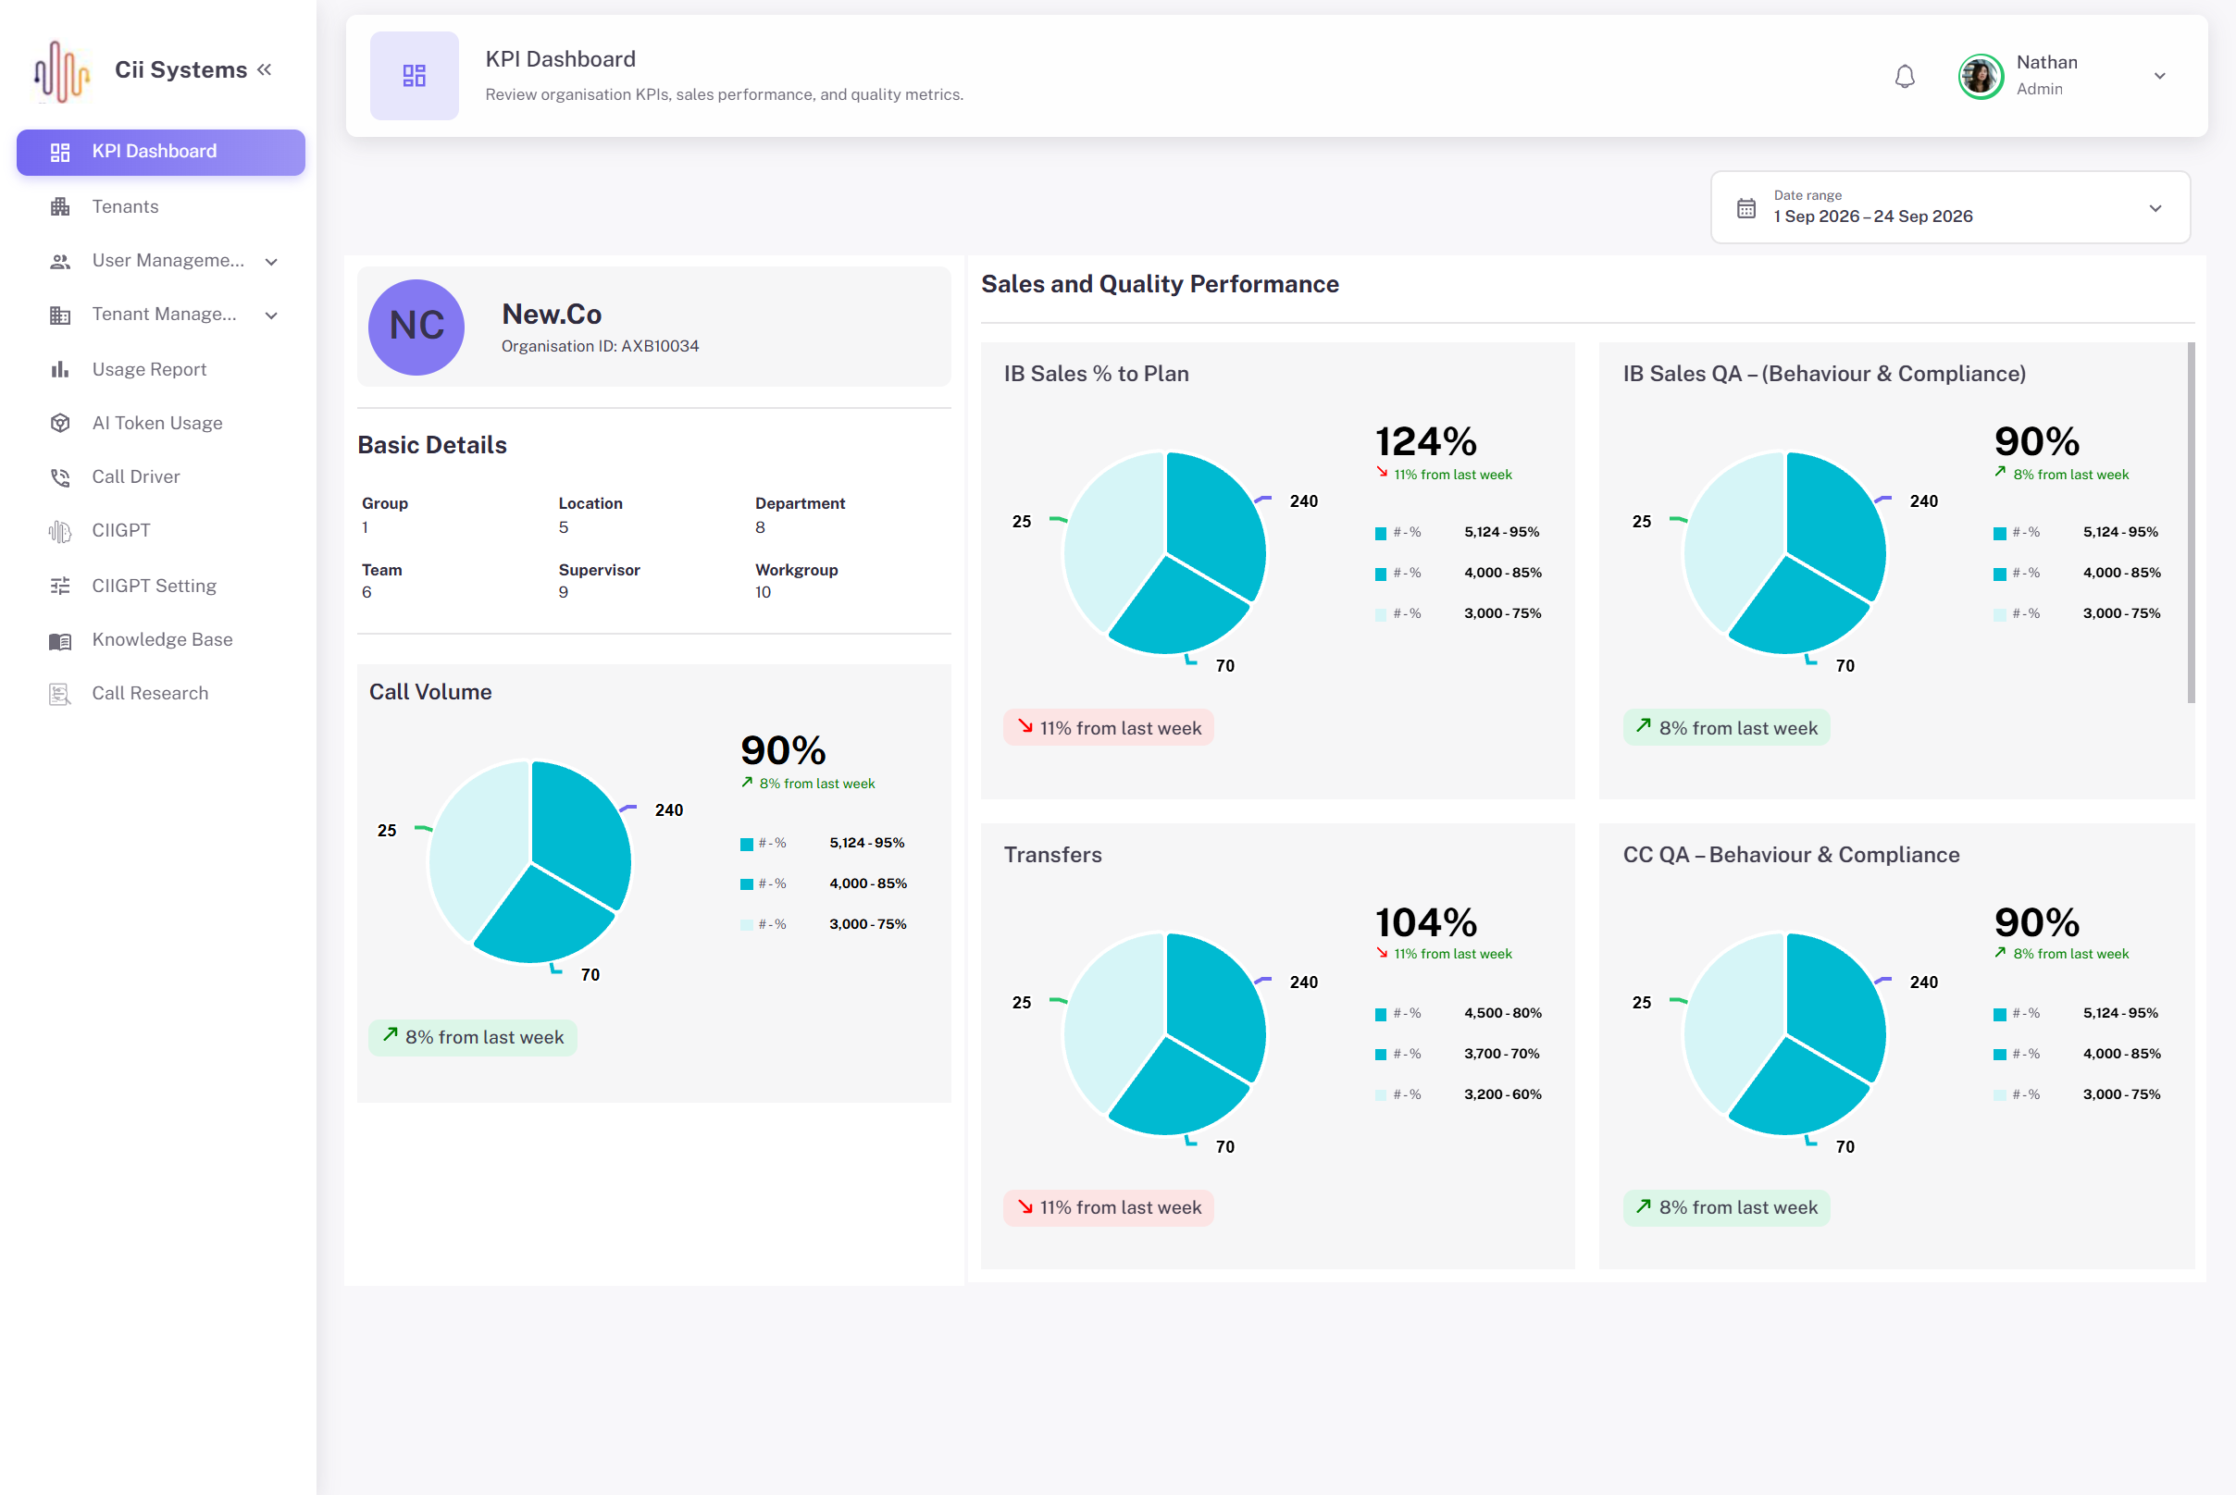
Task: Click the AI Token Usage hexagon icon
Action: click(x=60, y=424)
